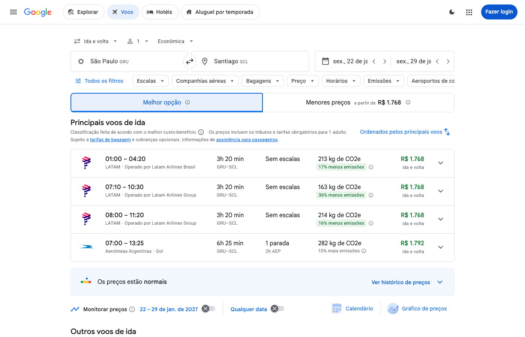Screen dimensions: 525x337
Task: Select the Melhor opção tab
Action: [x=166, y=102]
